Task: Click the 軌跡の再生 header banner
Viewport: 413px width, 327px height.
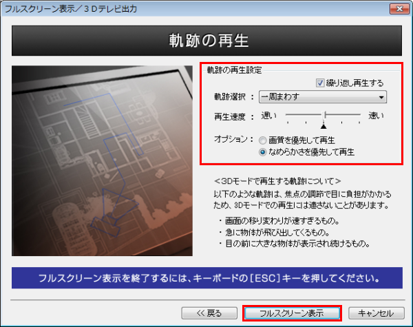Action: 206,40
